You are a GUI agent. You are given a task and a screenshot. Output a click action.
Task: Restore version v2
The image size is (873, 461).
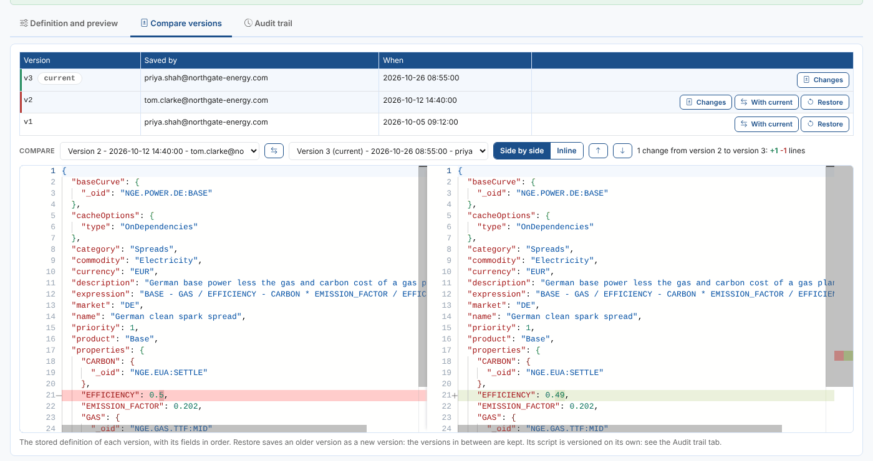(825, 102)
